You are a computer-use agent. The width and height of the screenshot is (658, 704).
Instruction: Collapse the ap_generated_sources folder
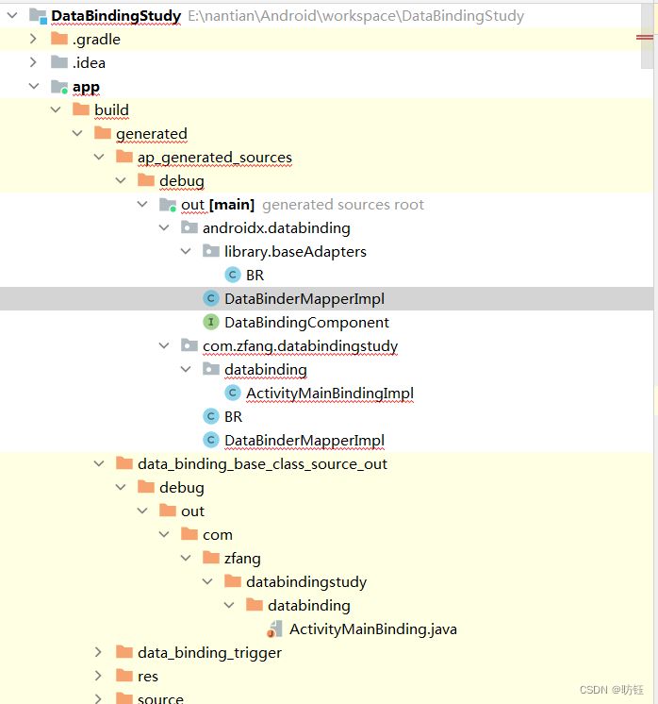[x=98, y=158]
